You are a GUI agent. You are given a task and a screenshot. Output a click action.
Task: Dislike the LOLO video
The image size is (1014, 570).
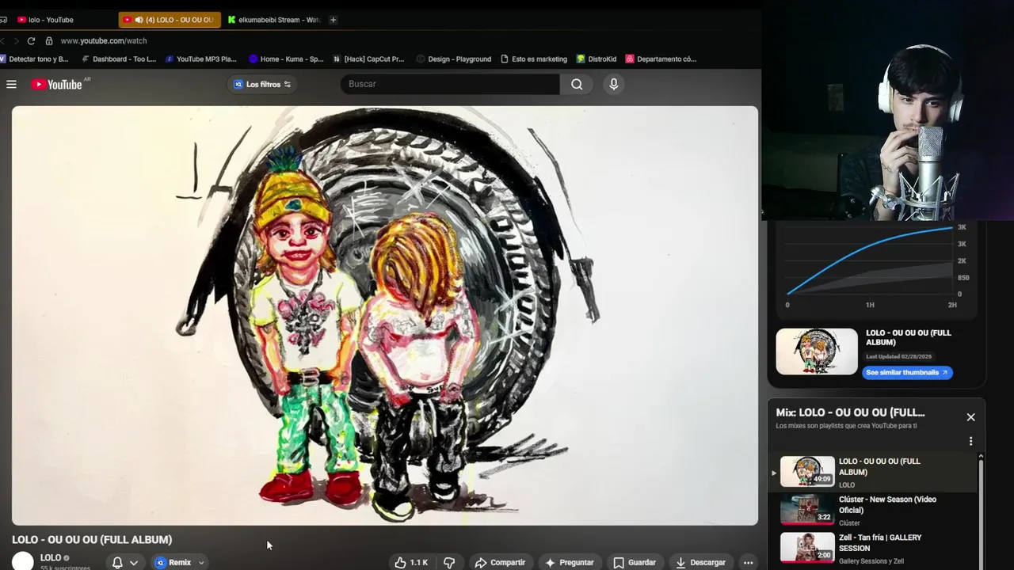point(449,562)
